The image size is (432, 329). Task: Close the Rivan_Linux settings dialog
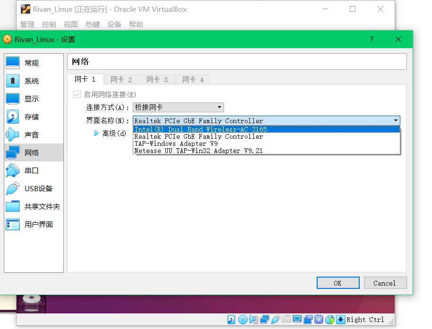[398, 39]
